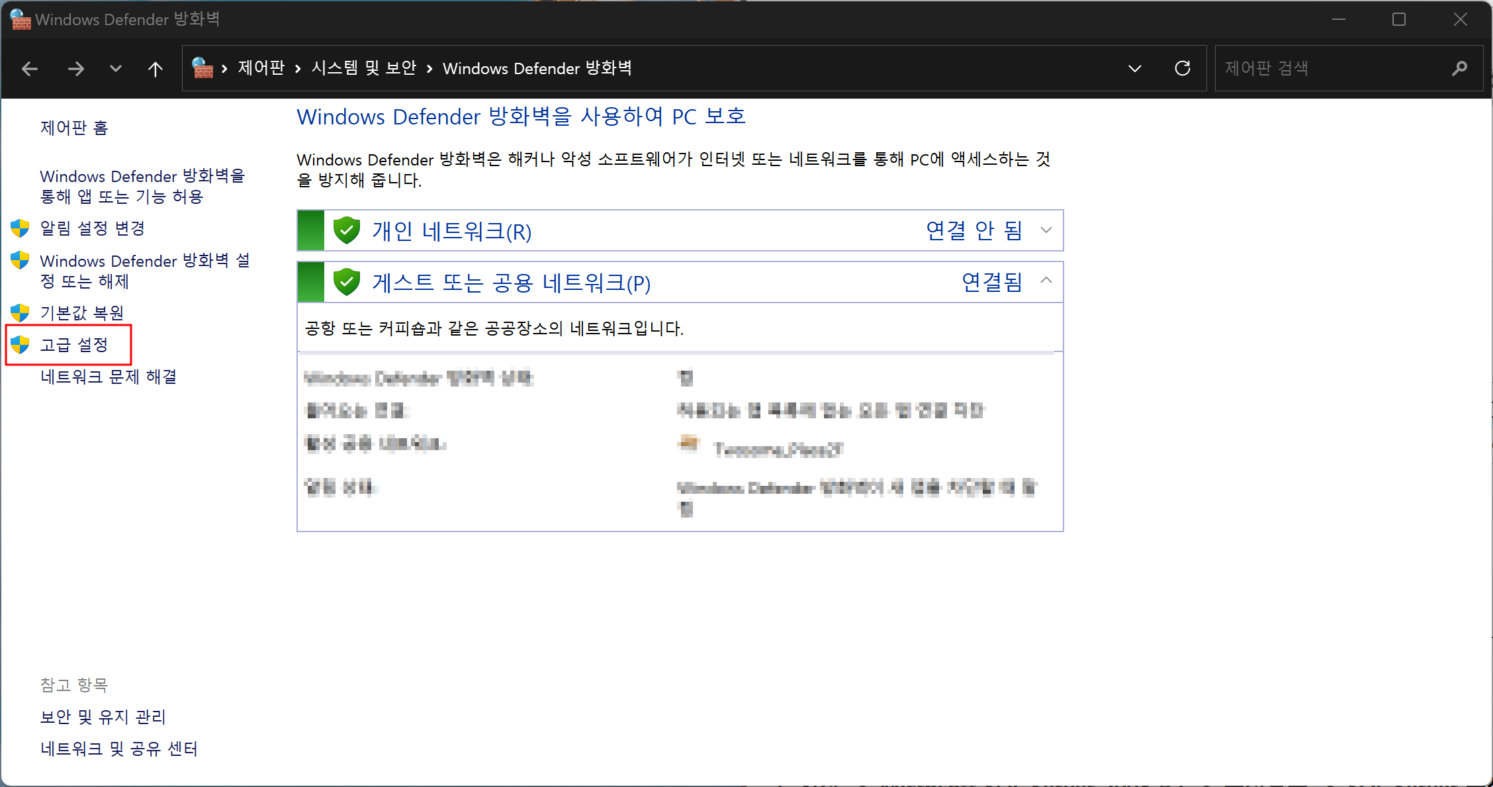Screen dimensions: 1493x787
Task: Click shield icon beside 방화벽 설정 또는 해제
Action: pos(20,260)
